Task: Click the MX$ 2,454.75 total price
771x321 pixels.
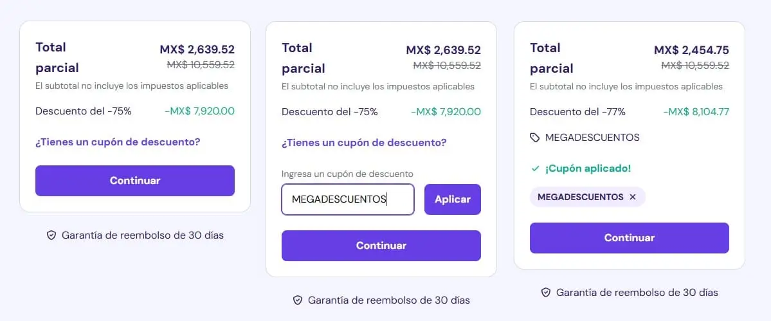Action: click(x=691, y=50)
